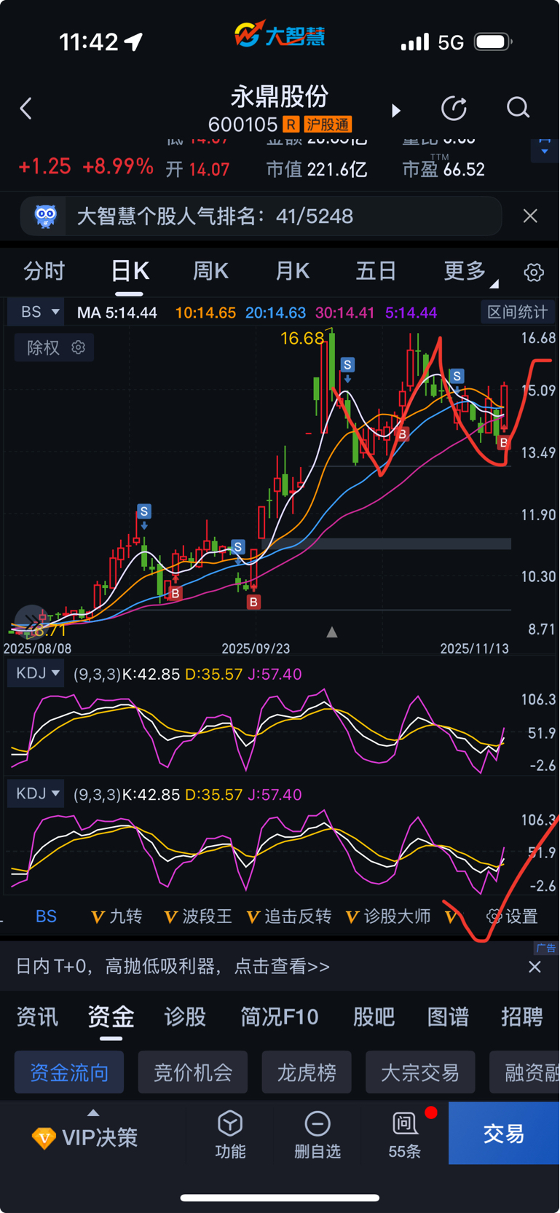Switch to 月K monthly chart

coord(293,272)
